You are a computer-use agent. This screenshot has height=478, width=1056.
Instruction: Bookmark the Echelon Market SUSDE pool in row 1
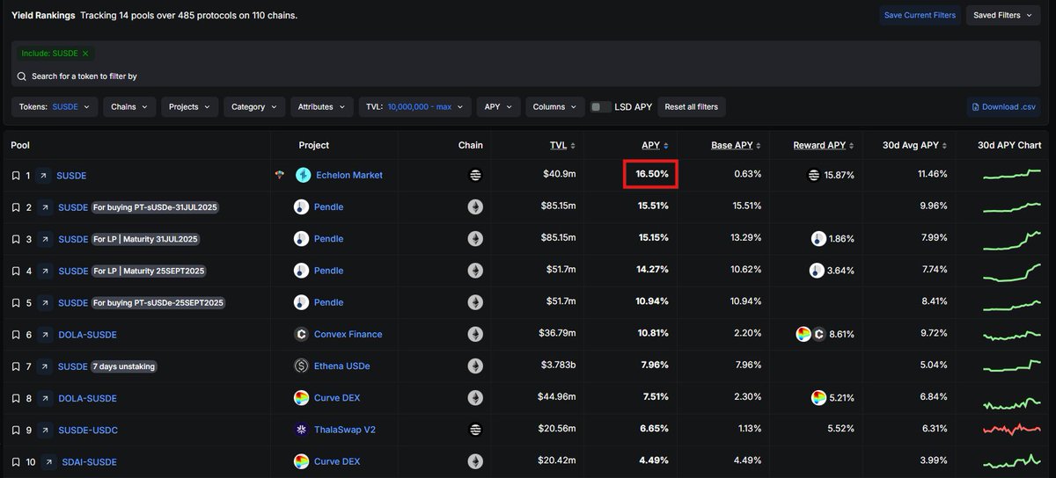[16, 176]
